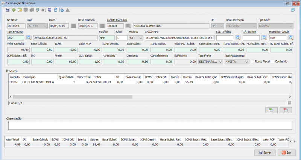Open the Tipo Nota dropdown
301x160 pixels.
tap(276, 26)
